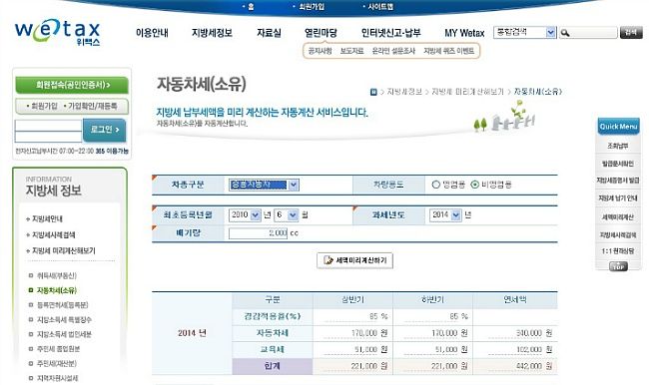The width and height of the screenshot is (649, 385).
Task: Go to 공지사항 submenu
Action: click(320, 51)
